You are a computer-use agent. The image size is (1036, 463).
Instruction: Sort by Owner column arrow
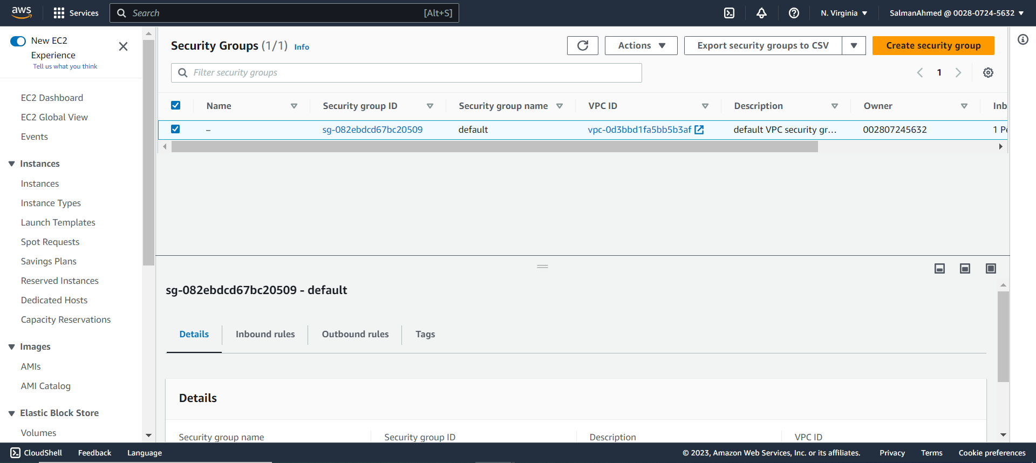pos(964,106)
